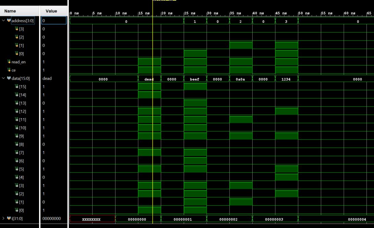Click the highlighted address value field
The width and height of the screenshot is (374, 228).
click(54, 21)
